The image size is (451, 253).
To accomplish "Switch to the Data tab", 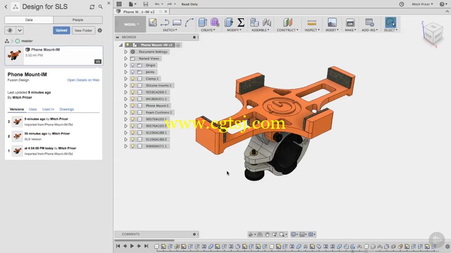I will (x=29, y=20).
